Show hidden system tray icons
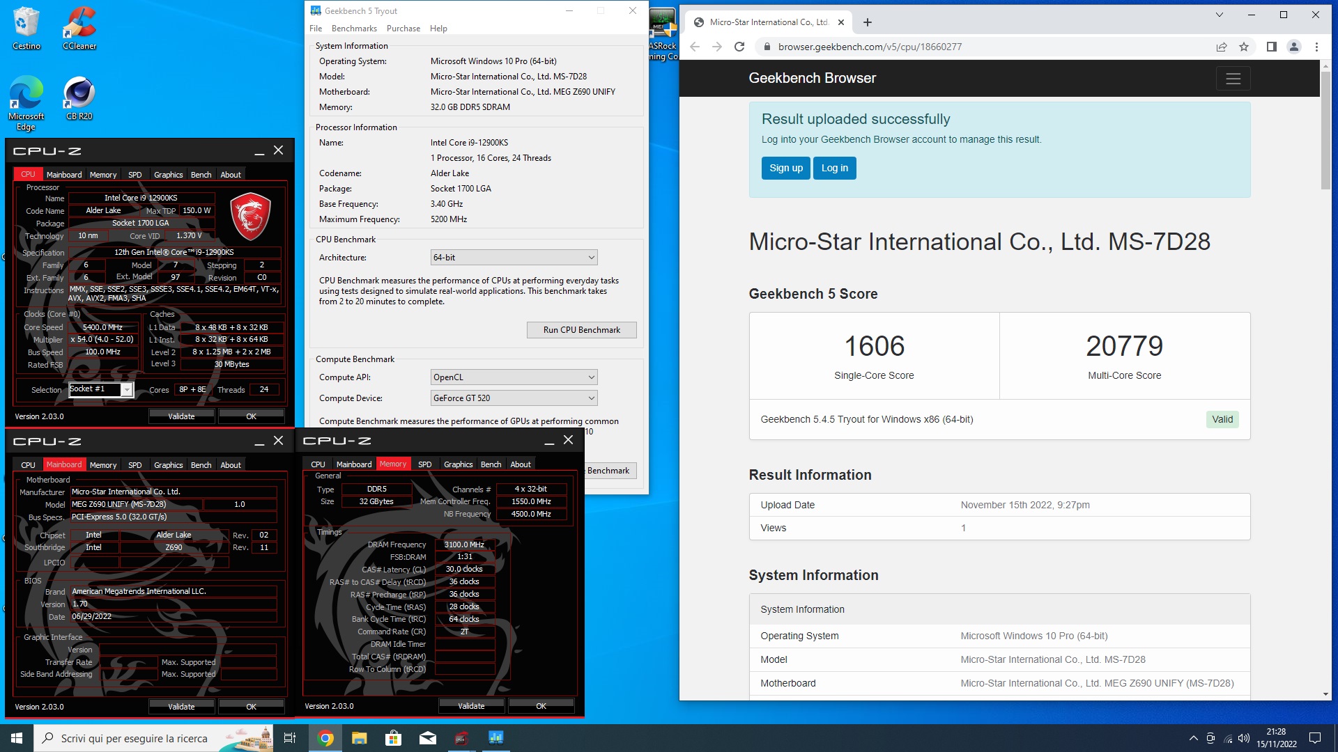Screen dimensions: 1338x752 (x=1193, y=738)
